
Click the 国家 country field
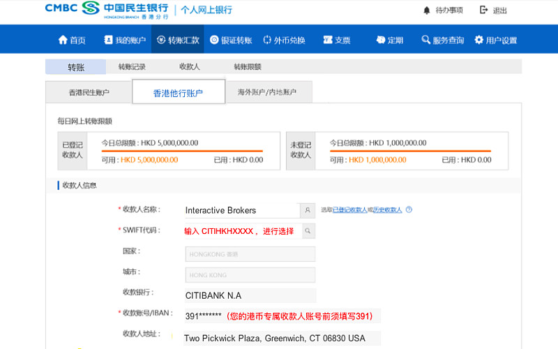pyautogui.click(x=250, y=254)
